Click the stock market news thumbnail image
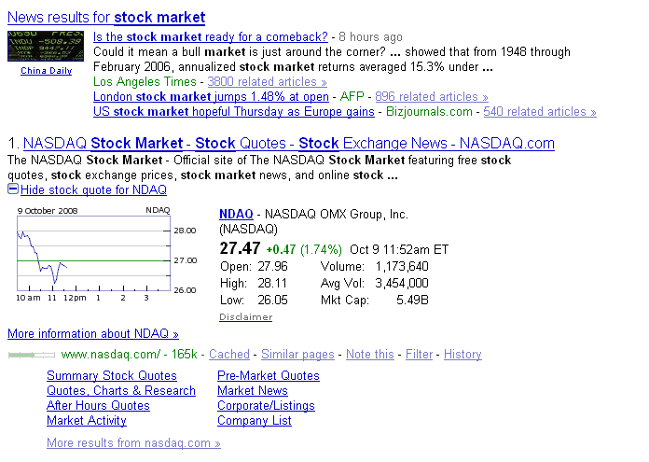 (x=46, y=45)
